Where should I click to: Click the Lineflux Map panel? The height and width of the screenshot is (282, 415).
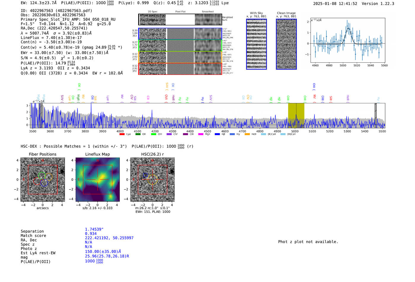tap(98, 180)
